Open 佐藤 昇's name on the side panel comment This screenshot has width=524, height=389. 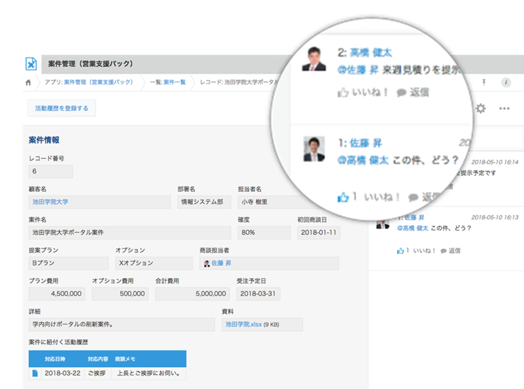tap(414, 217)
